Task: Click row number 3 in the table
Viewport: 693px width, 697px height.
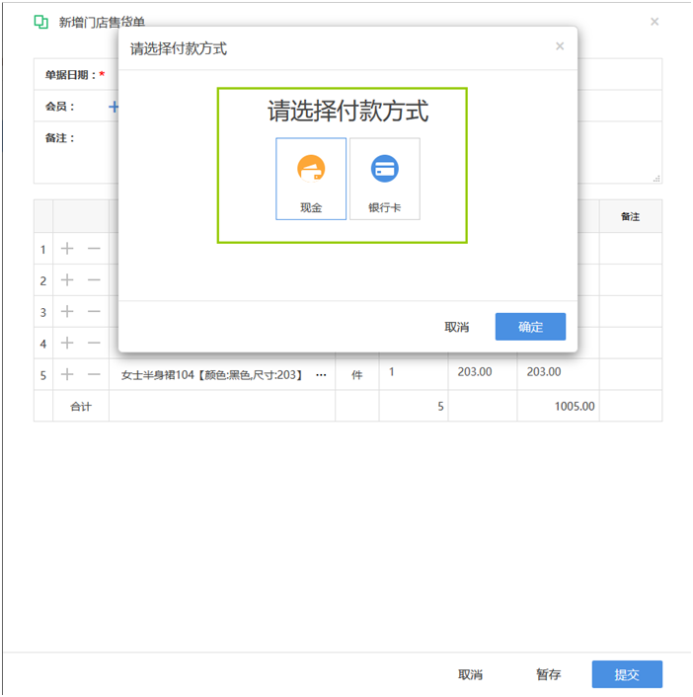Action: [x=43, y=312]
